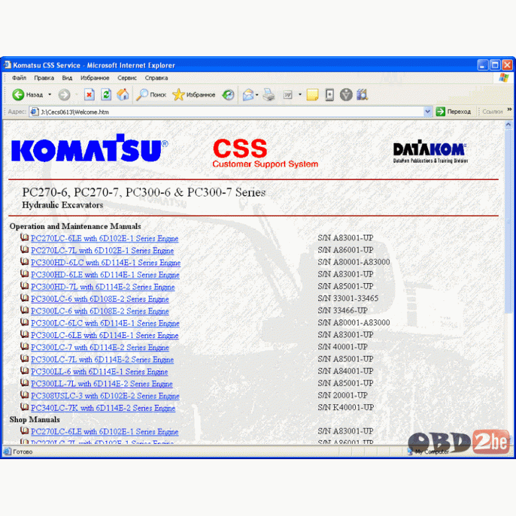
Task: Open Edit button dropdown arrow
Action: (300, 95)
